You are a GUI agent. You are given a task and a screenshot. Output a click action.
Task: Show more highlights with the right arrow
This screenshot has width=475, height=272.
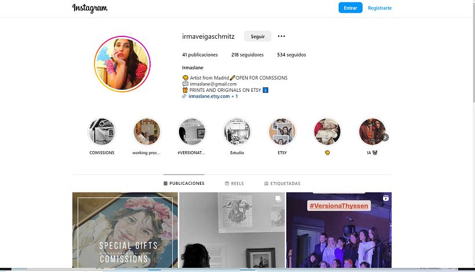(385, 137)
